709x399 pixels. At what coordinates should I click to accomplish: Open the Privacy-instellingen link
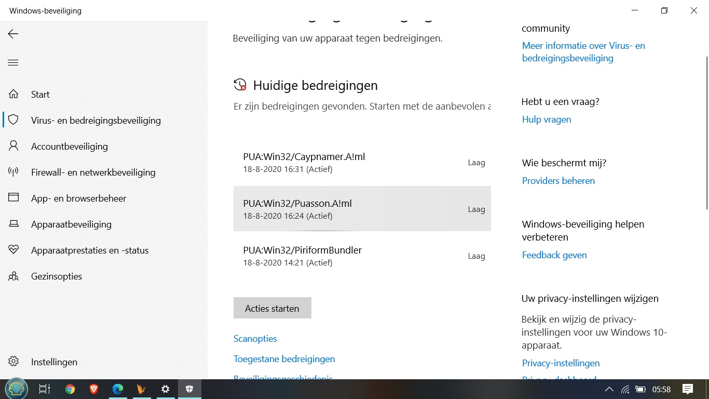click(561, 363)
